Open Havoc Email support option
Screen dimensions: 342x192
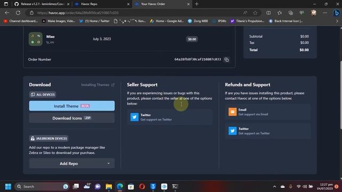point(268,112)
